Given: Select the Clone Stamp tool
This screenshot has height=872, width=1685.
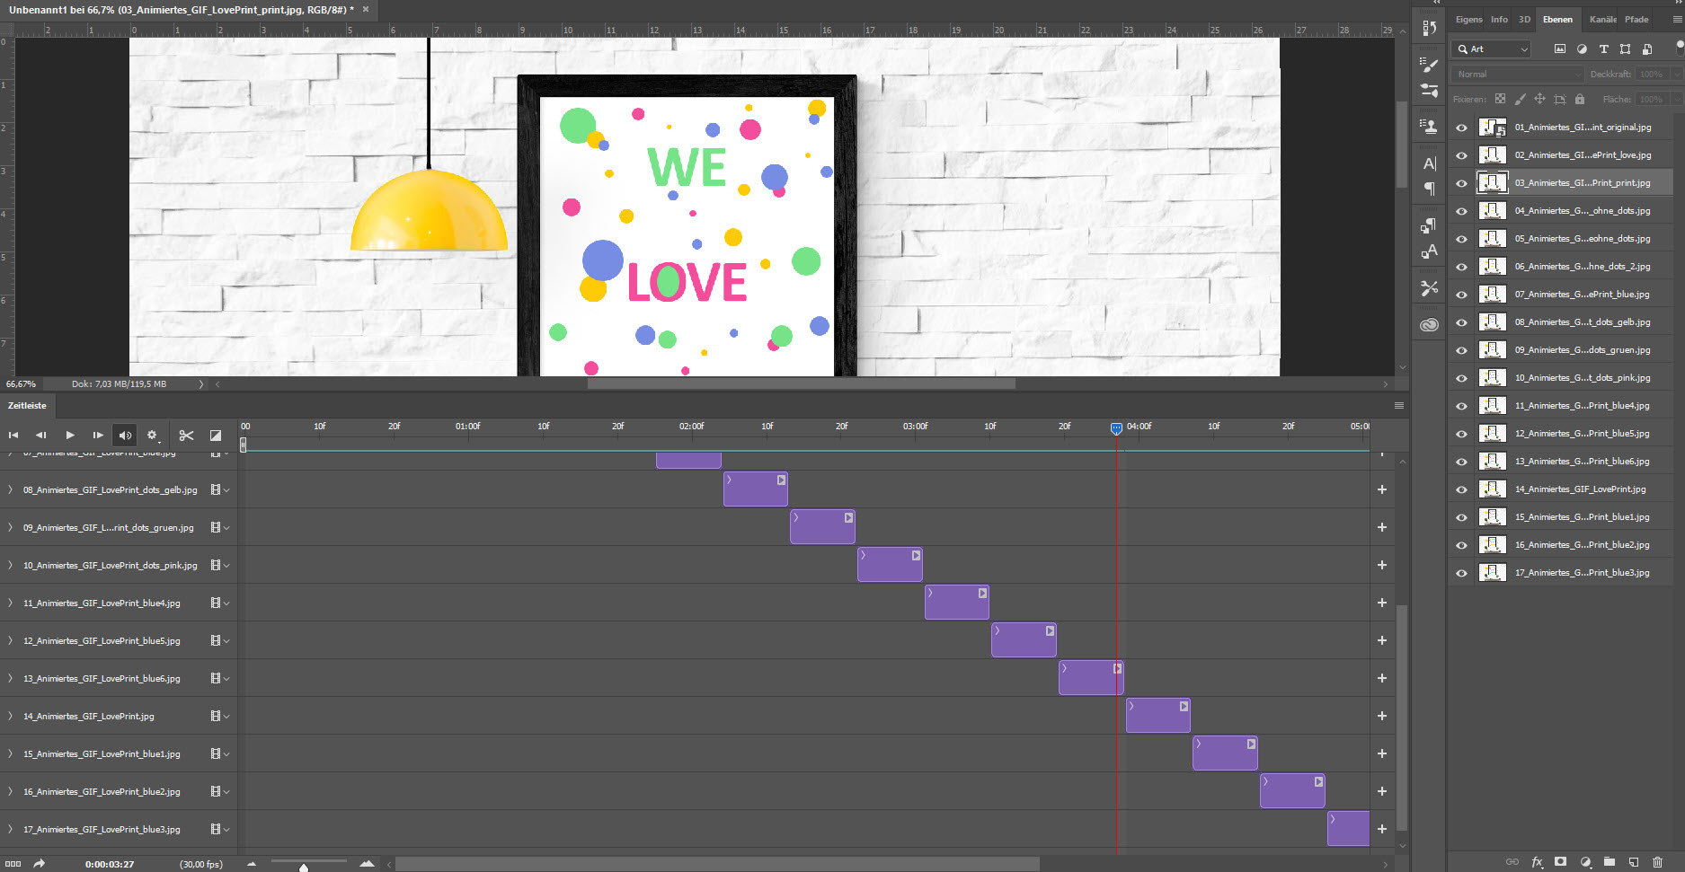Looking at the screenshot, I should click(x=1429, y=126).
